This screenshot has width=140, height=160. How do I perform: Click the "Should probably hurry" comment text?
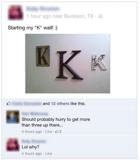click(56, 122)
